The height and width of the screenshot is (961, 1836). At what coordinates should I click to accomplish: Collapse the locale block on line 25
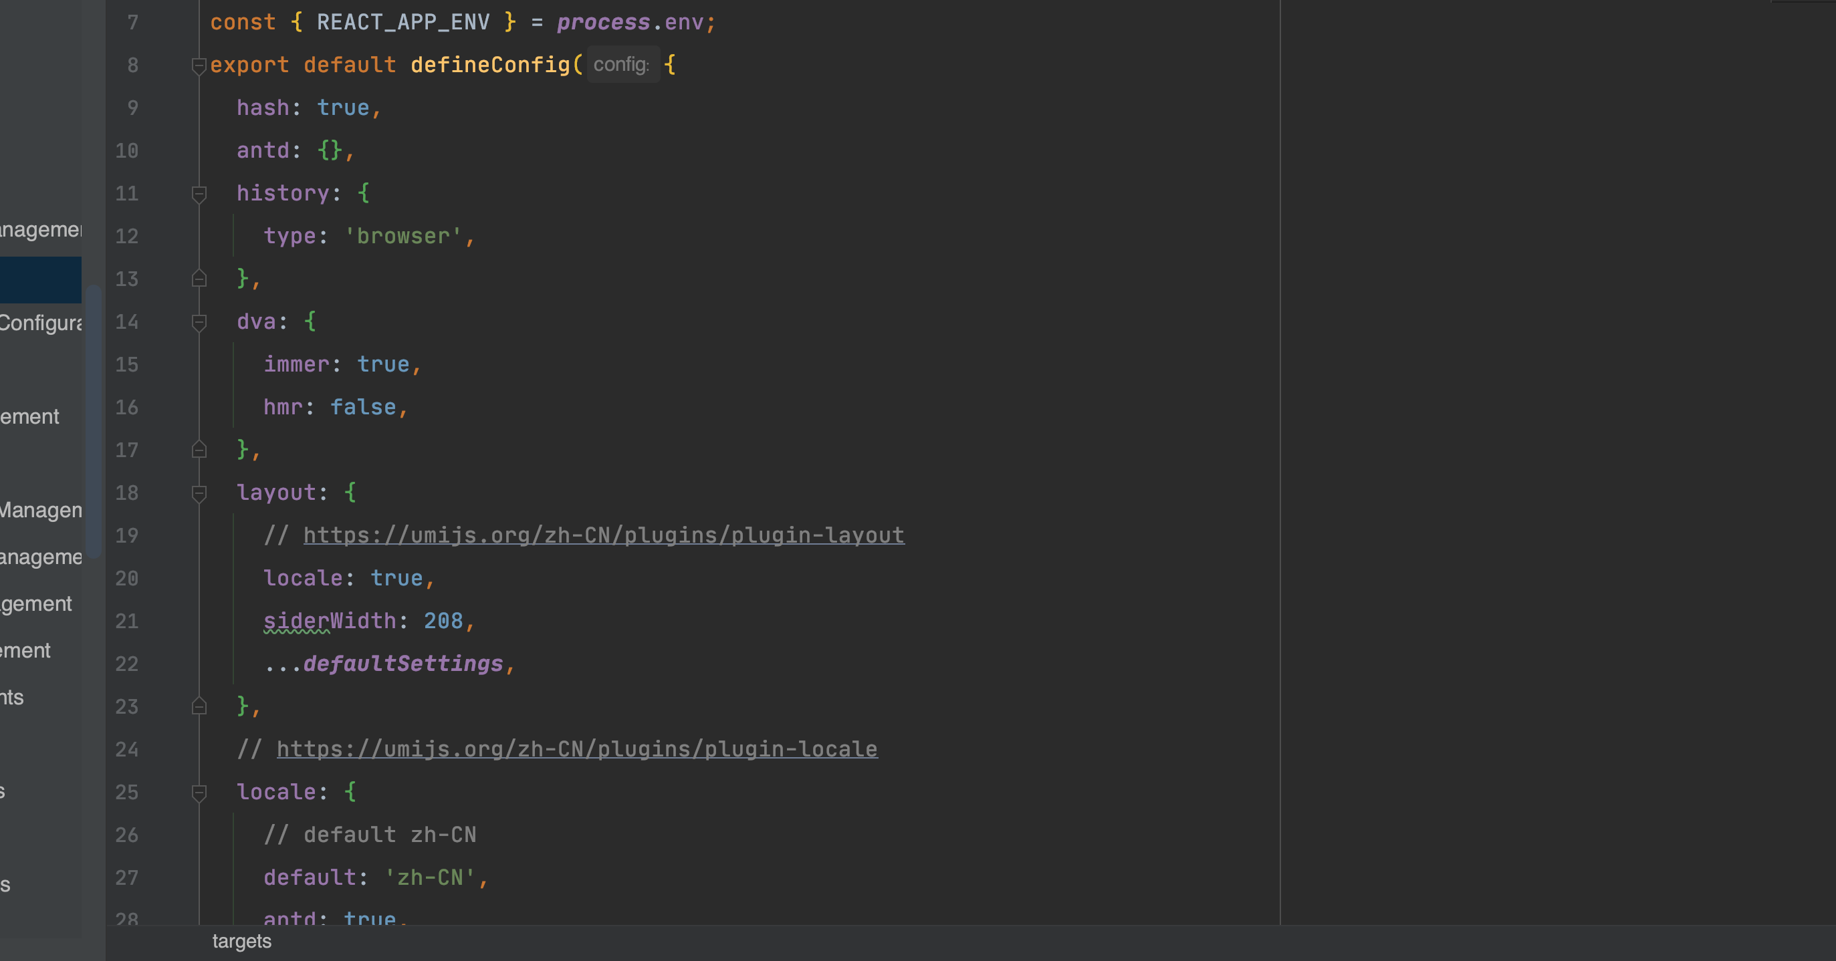pos(199,792)
